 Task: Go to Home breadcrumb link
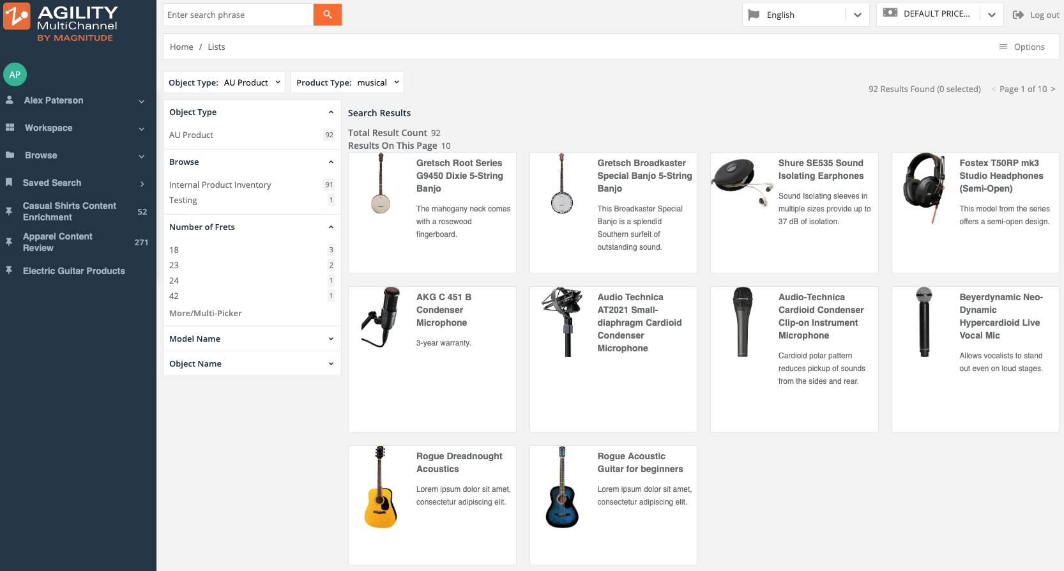[x=181, y=47]
